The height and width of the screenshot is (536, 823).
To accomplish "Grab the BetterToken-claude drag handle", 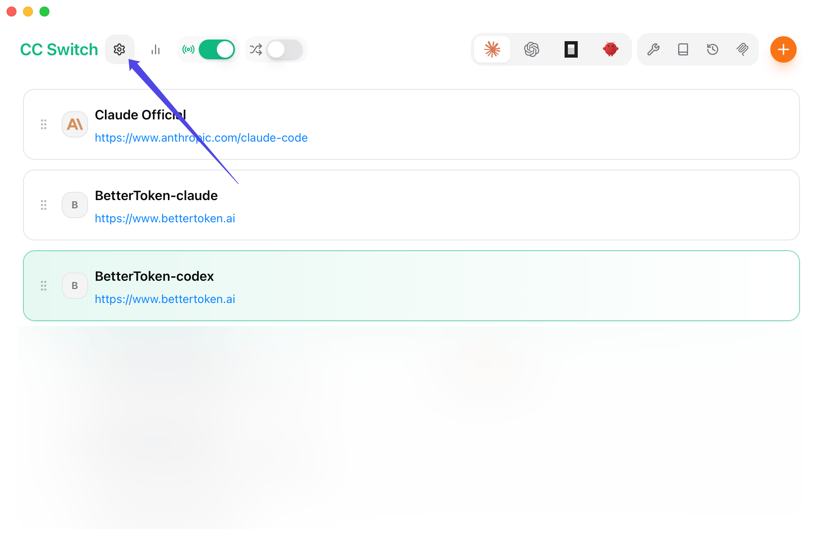I will (x=44, y=205).
